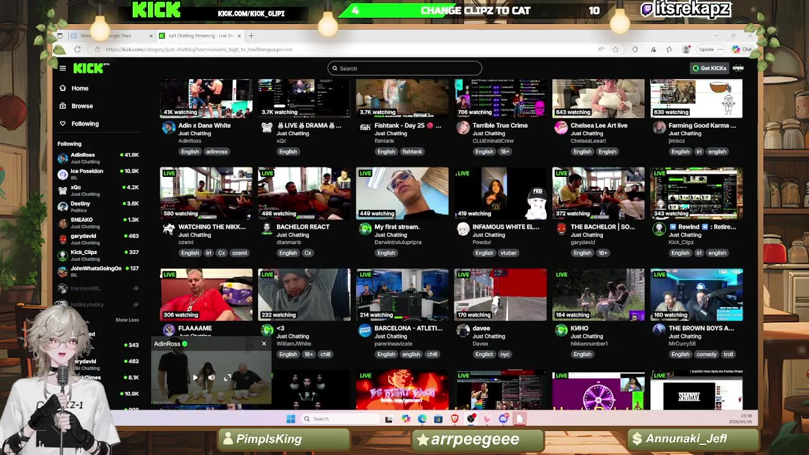This screenshot has height=455, width=809.
Task: Click the comedy tag under THE BROWN BOYS
Action: tap(707, 355)
